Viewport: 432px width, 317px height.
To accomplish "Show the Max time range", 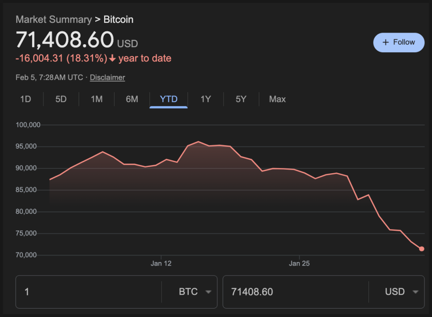I will [277, 99].
